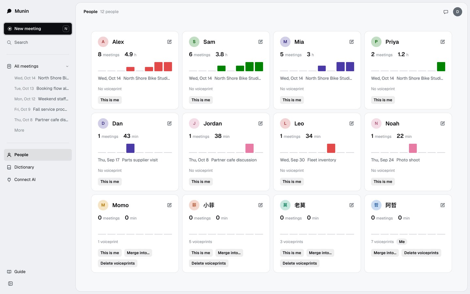The image size is (470, 294).
Task: Edit the Momo person card
Action: click(x=169, y=205)
